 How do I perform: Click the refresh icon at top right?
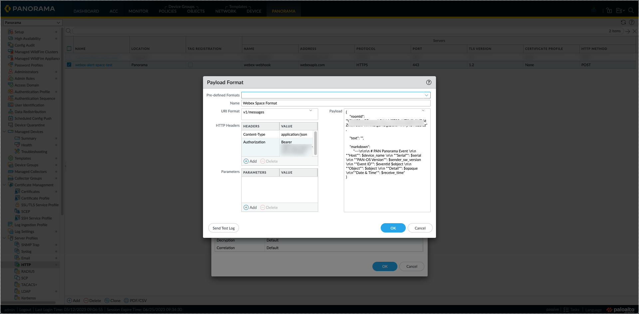click(x=623, y=22)
